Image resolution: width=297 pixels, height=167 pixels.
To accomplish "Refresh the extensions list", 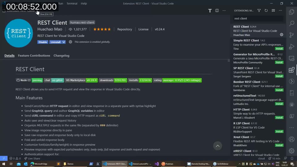I will click(x=266, y=11).
